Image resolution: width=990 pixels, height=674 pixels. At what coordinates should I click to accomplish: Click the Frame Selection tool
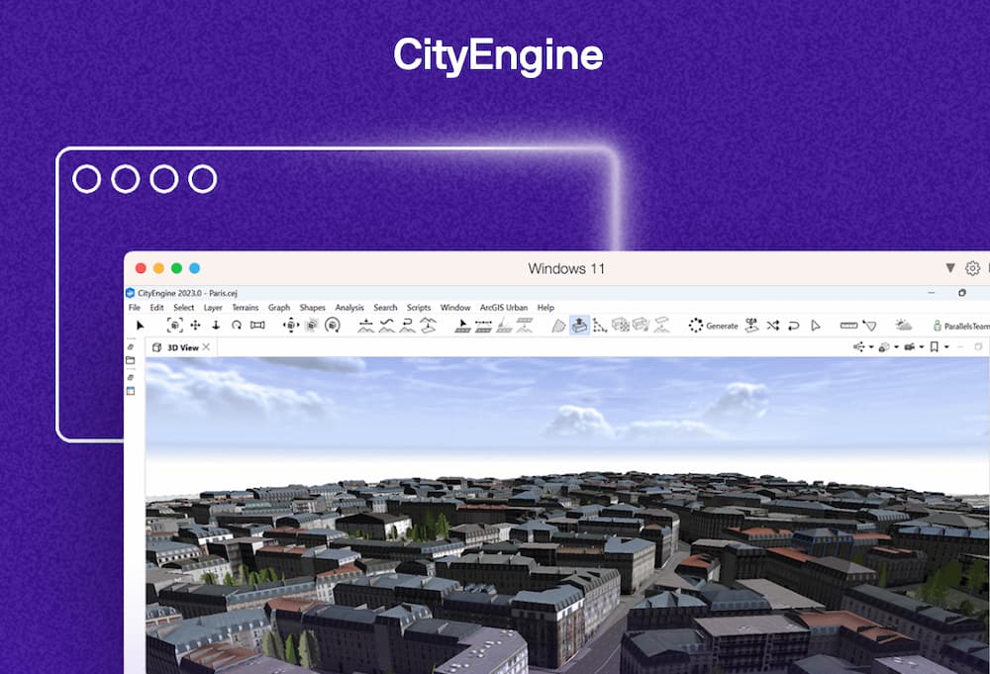175,325
